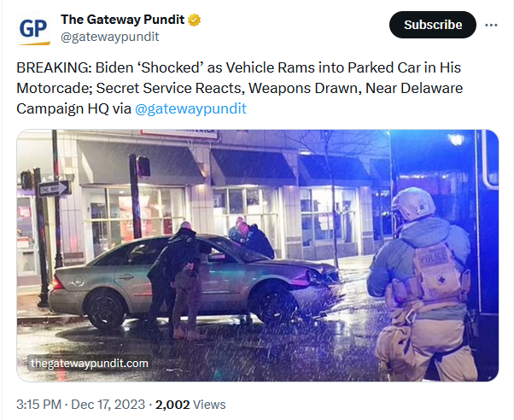This screenshot has width=514, height=420.
Task: Click the words Campaign HQ in tweet
Action: pos(62,108)
